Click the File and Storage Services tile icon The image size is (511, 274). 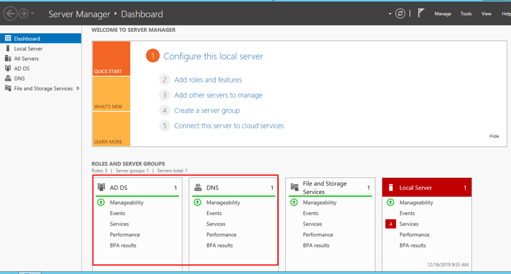tap(295, 188)
